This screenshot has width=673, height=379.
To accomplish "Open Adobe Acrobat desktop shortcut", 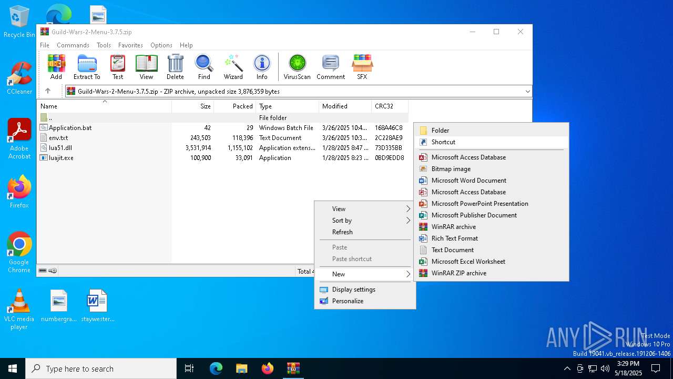I will (x=19, y=138).
